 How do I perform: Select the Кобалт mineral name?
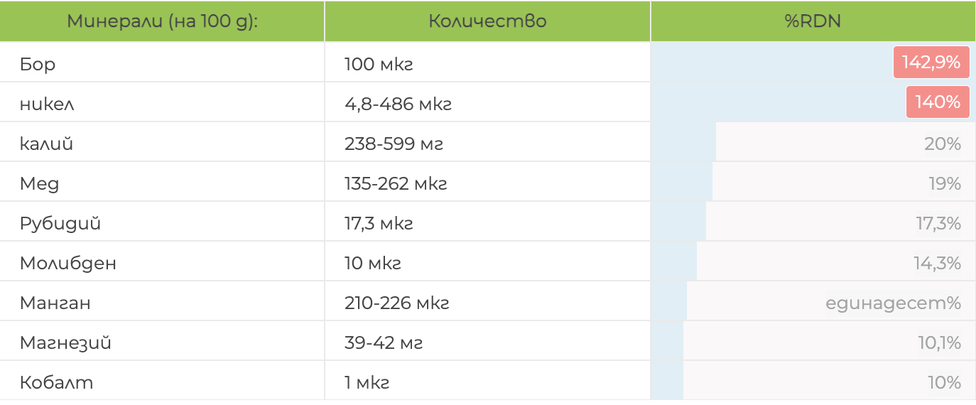(57, 383)
